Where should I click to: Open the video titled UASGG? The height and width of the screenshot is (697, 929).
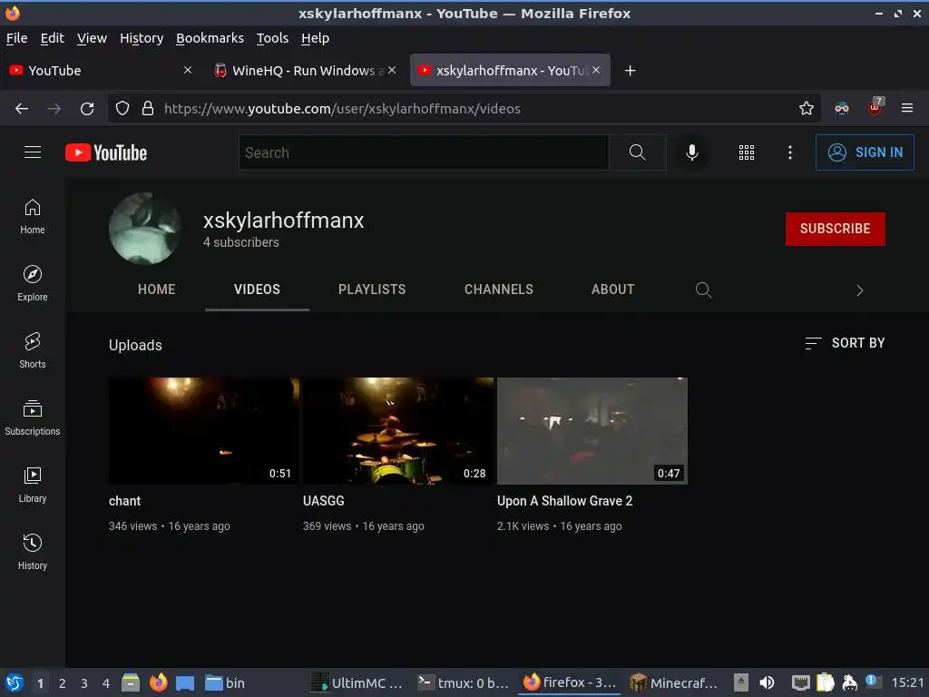point(324,501)
